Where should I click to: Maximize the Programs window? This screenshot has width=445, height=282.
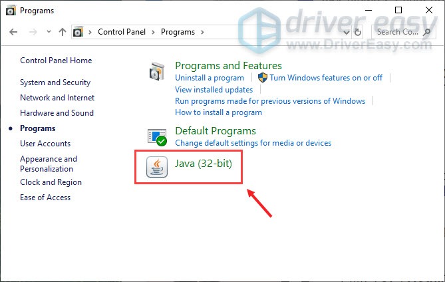coord(398,10)
